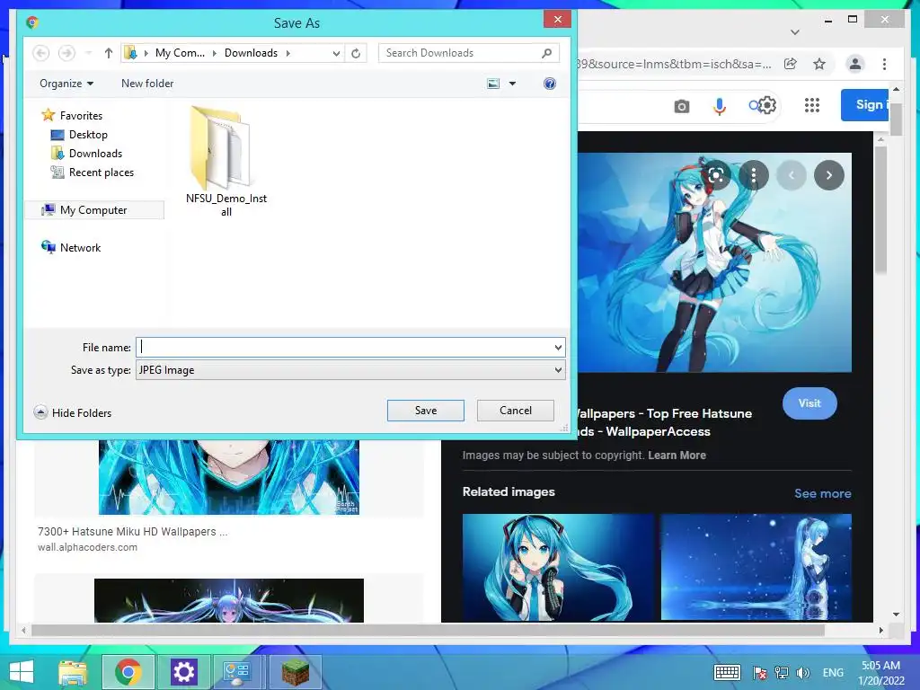
Task: Switch ENG input language
Action: pyautogui.click(x=833, y=672)
